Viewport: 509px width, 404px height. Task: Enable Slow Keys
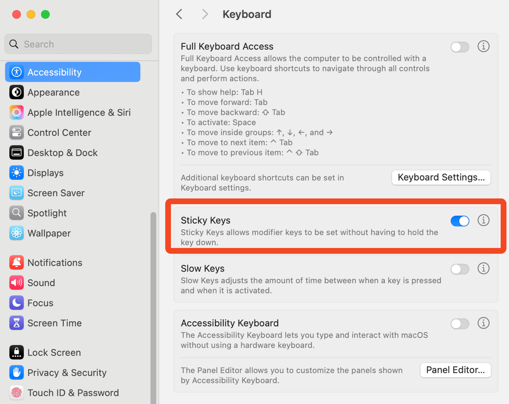pos(460,269)
